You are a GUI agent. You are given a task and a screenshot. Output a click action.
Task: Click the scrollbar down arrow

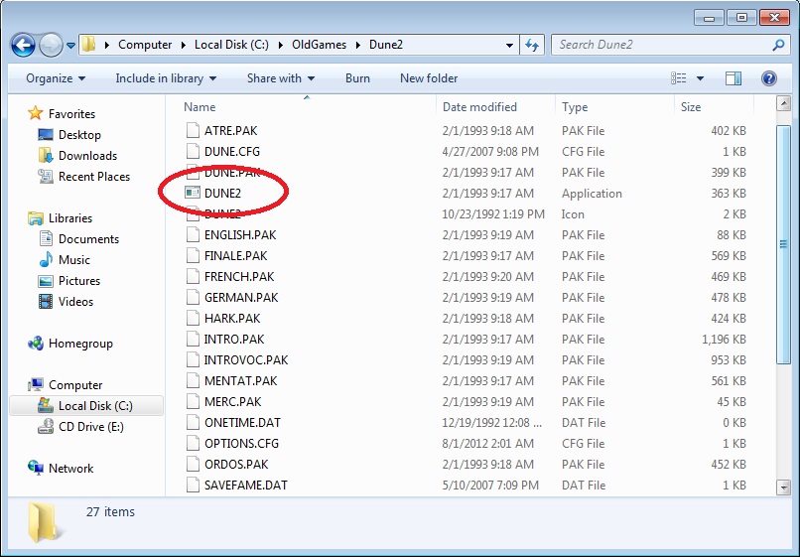(x=783, y=487)
